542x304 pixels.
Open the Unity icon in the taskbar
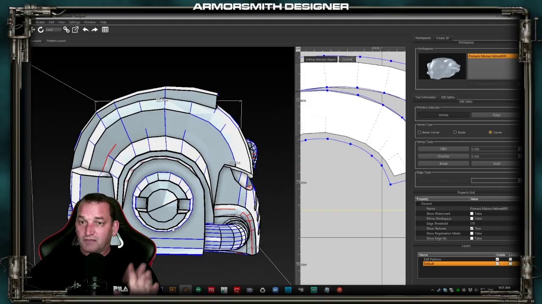point(263,290)
